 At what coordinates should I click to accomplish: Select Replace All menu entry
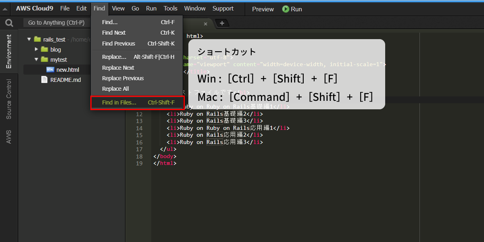pyautogui.click(x=137, y=89)
